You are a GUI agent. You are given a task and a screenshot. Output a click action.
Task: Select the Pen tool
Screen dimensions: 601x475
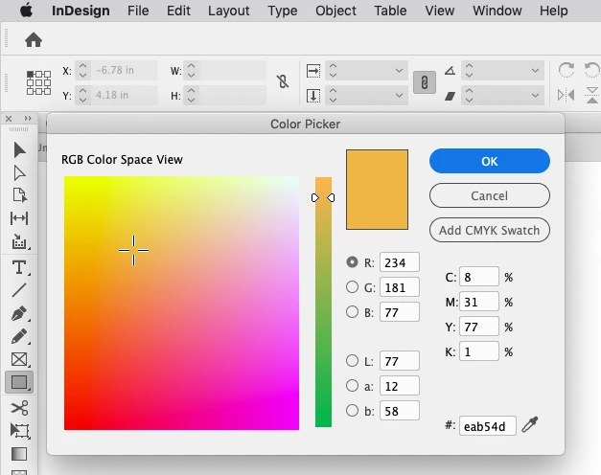(x=19, y=313)
